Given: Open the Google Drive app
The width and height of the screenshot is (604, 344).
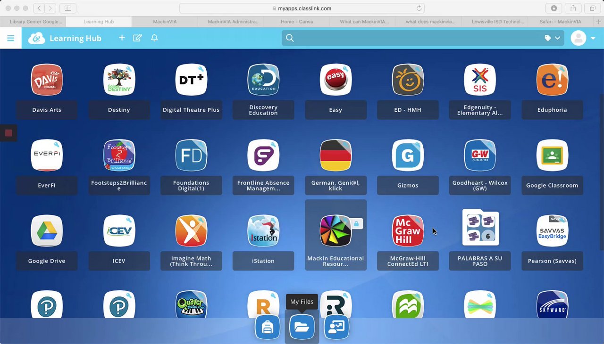Looking at the screenshot, I should pyautogui.click(x=47, y=230).
